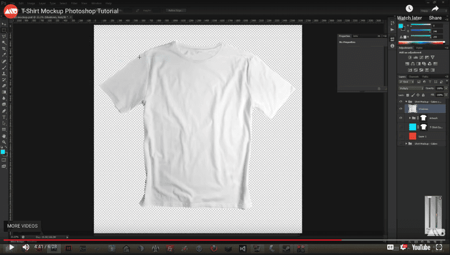Open the layer Kind filter dropdown
This screenshot has width=450, height=255.
tap(406, 82)
